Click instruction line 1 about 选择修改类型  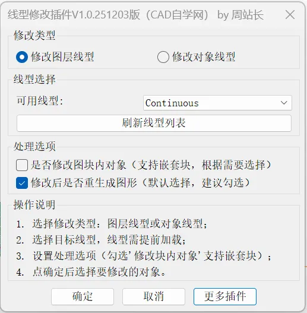(x=112, y=223)
